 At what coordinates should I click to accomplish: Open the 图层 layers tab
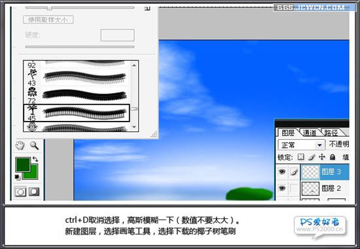[x=288, y=133]
